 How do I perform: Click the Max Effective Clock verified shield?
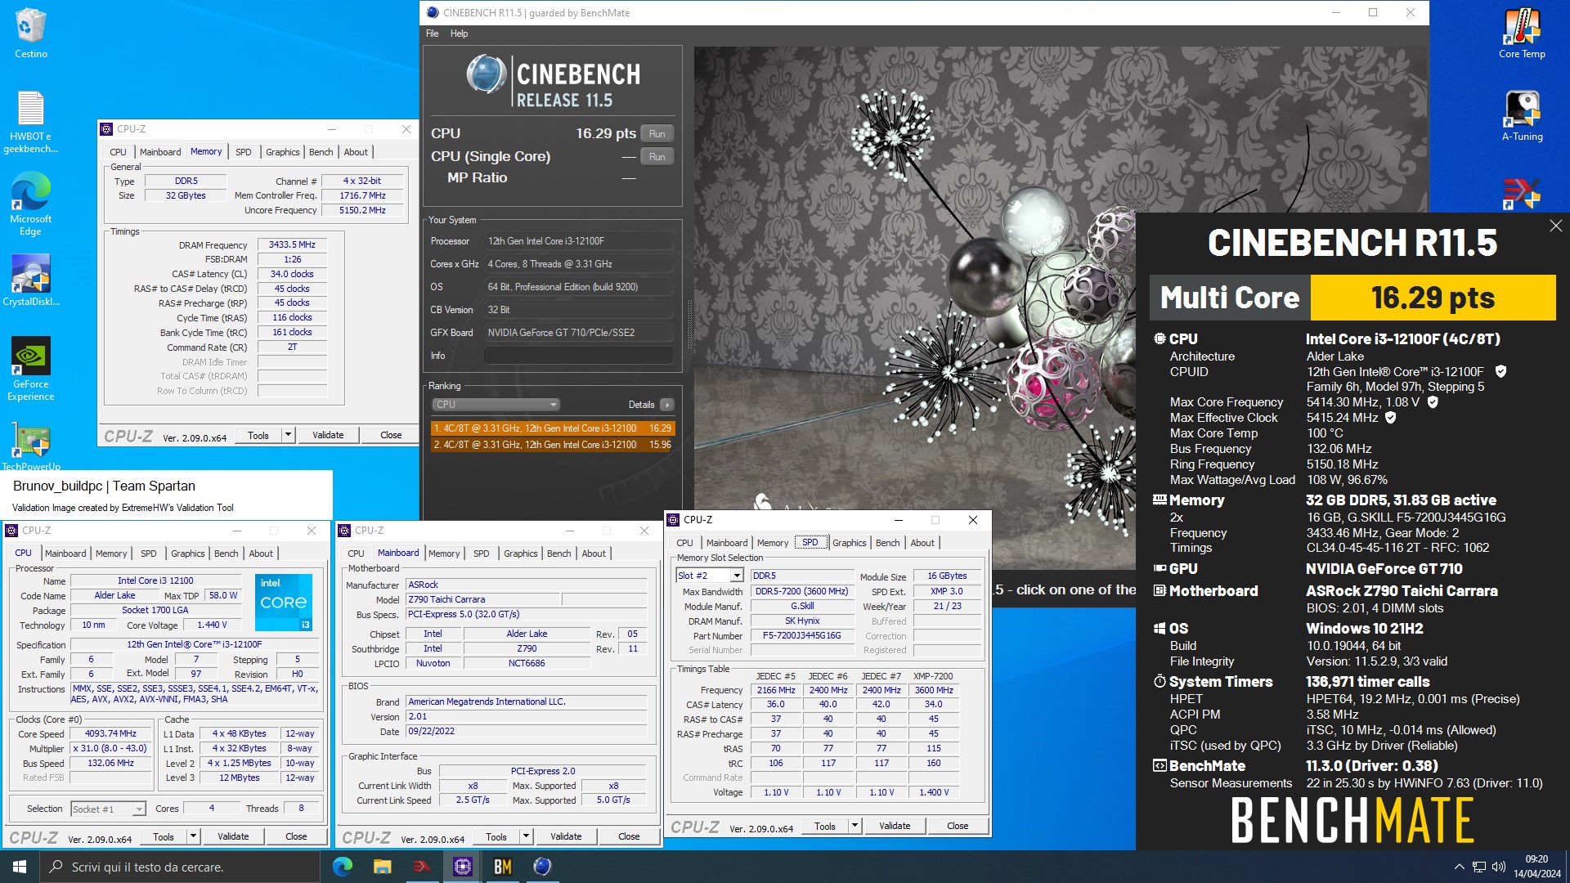coord(1390,418)
